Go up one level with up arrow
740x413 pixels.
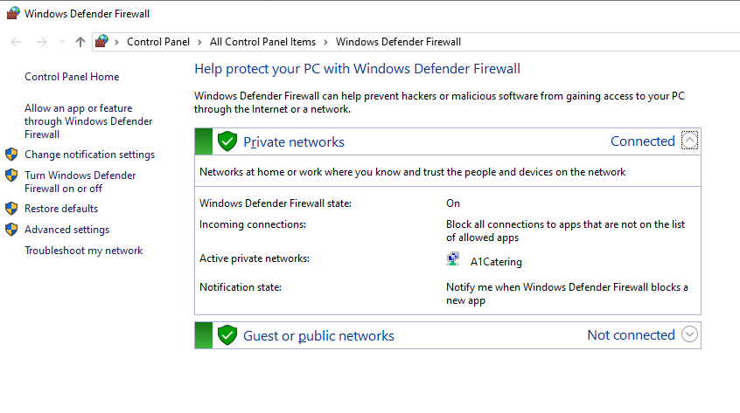[80, 42]
